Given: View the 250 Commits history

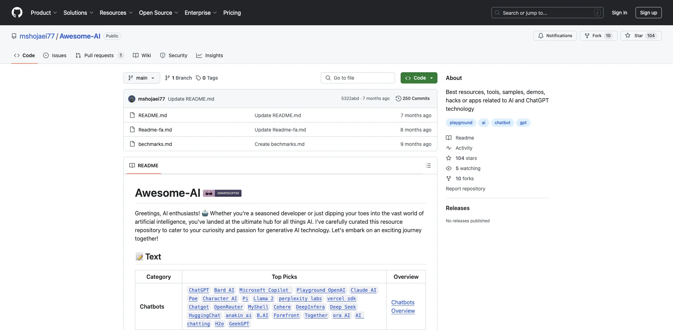Looking at the screenshot, I should pyautogui.click(x=413, y=99).
